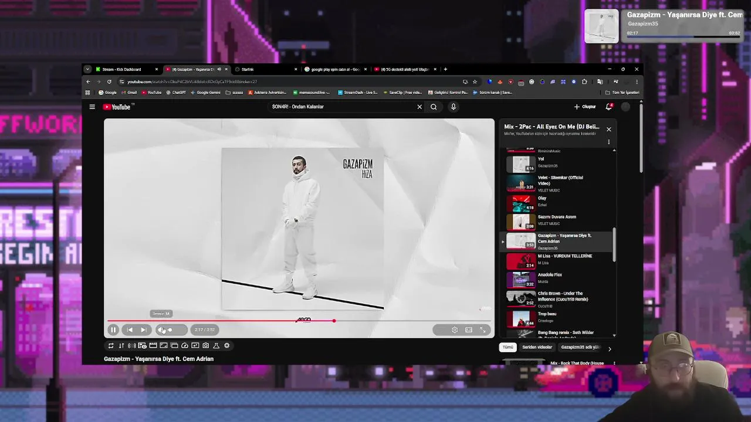751x422 pixels.
Task: Run search with the magnifier button
Action: tap(434, 107)
